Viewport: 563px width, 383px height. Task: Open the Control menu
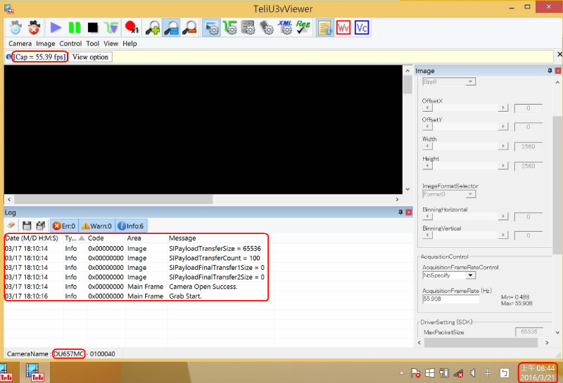click(x=70, y=44)
